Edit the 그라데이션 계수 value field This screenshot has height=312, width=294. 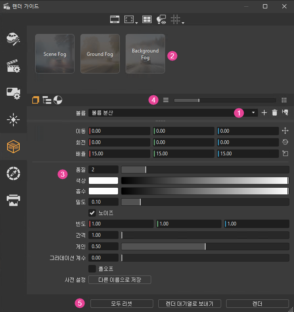[x=103, y=258]
